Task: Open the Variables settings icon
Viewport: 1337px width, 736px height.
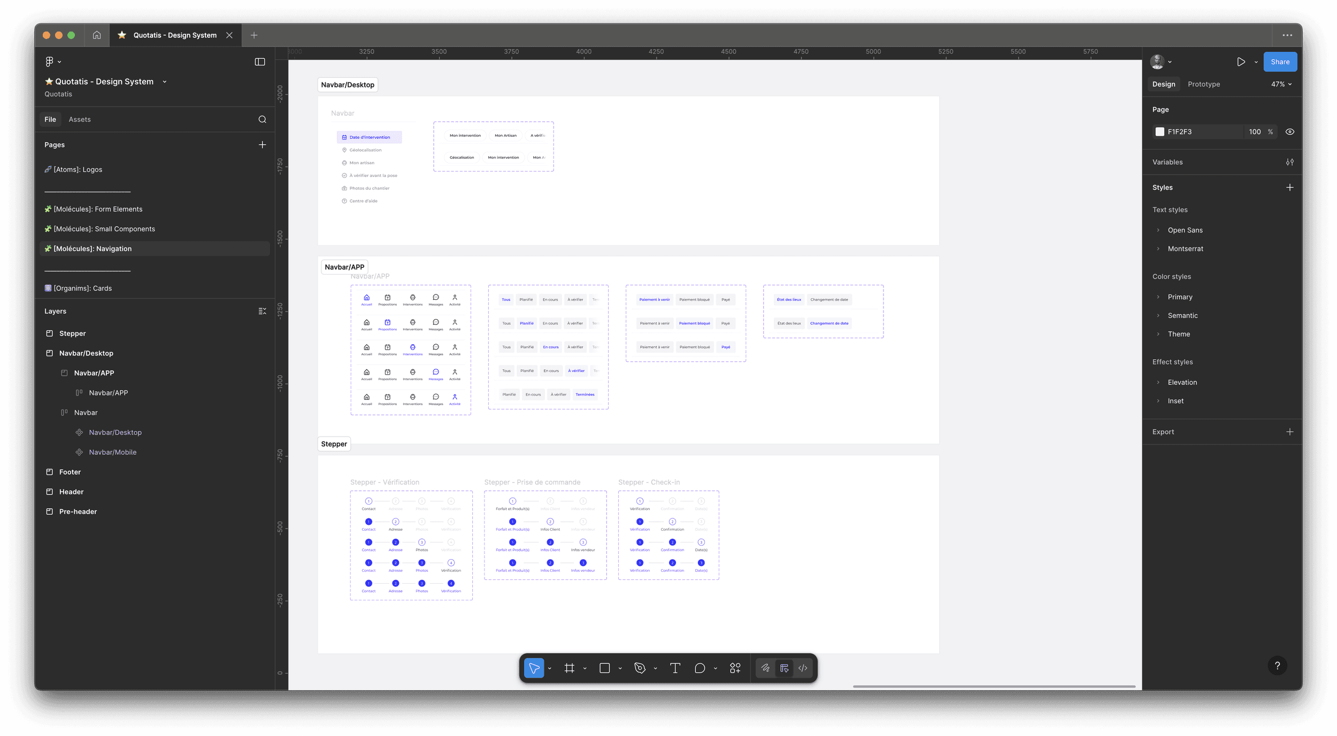Action: click(x=1289, y=162)
